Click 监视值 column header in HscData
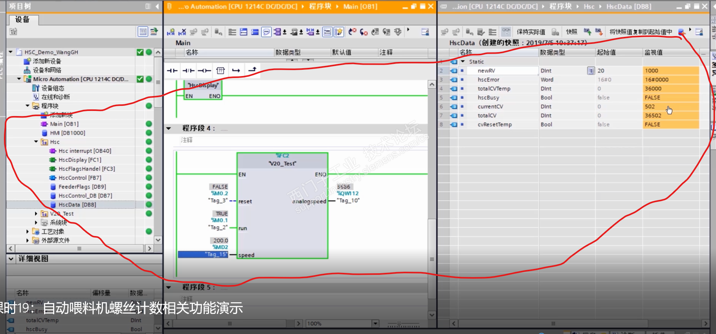This screenshot has width=716, height=334. click(x=670, y=52)
